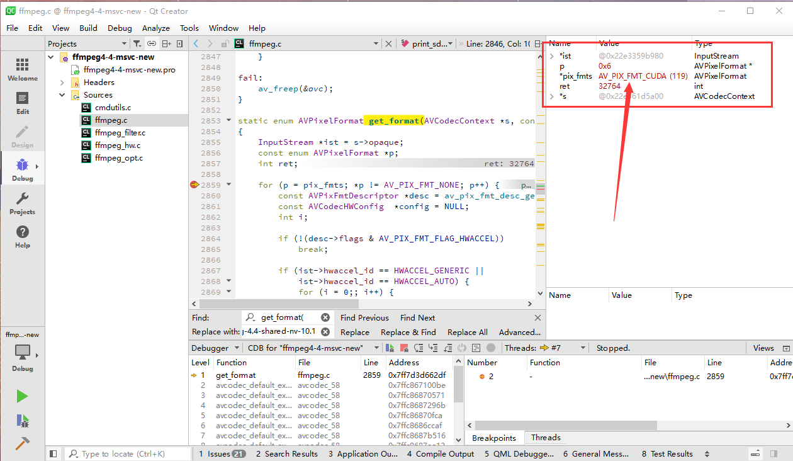Collapse the Sources folder
Image resolution: width=793 pixels, height=461 pixels.
(x=62, y=95)
